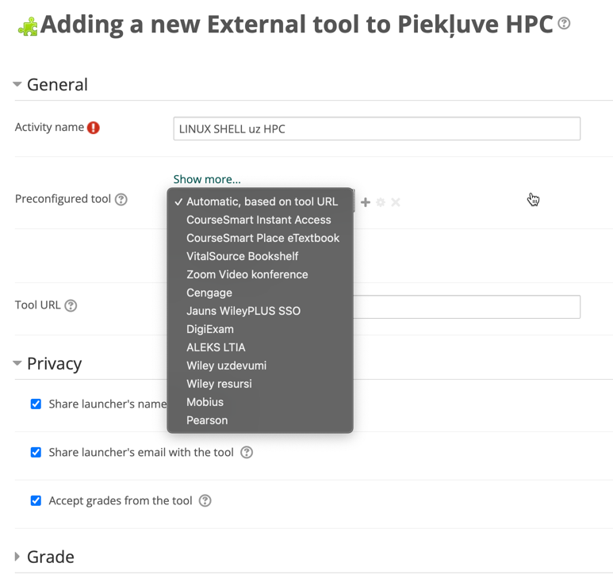Click the Tool URL input field
Screen dimensions: 613x586
coord(467,307)
